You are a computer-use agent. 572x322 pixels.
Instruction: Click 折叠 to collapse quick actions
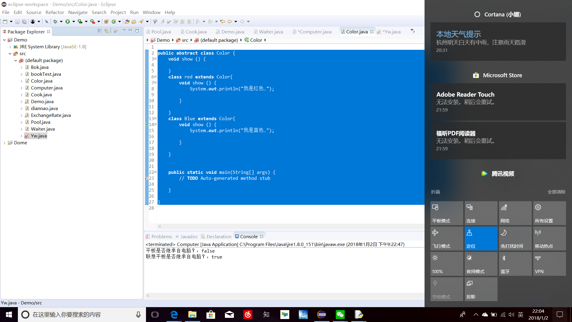(x=435, y=192)
